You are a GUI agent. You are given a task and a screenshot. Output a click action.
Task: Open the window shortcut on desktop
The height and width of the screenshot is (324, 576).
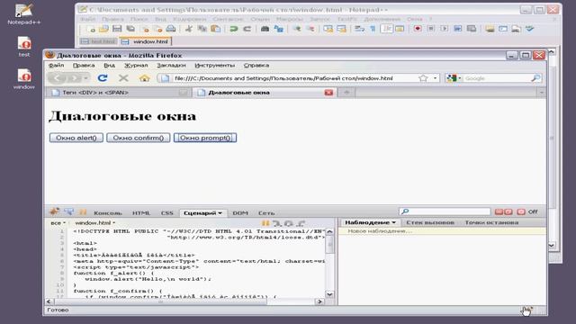(24, 79)
